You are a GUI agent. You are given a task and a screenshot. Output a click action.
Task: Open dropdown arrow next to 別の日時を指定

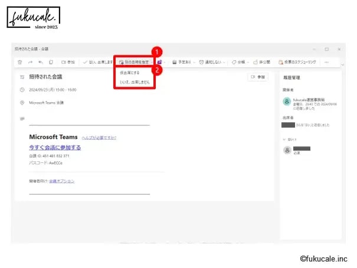(152, 62)
